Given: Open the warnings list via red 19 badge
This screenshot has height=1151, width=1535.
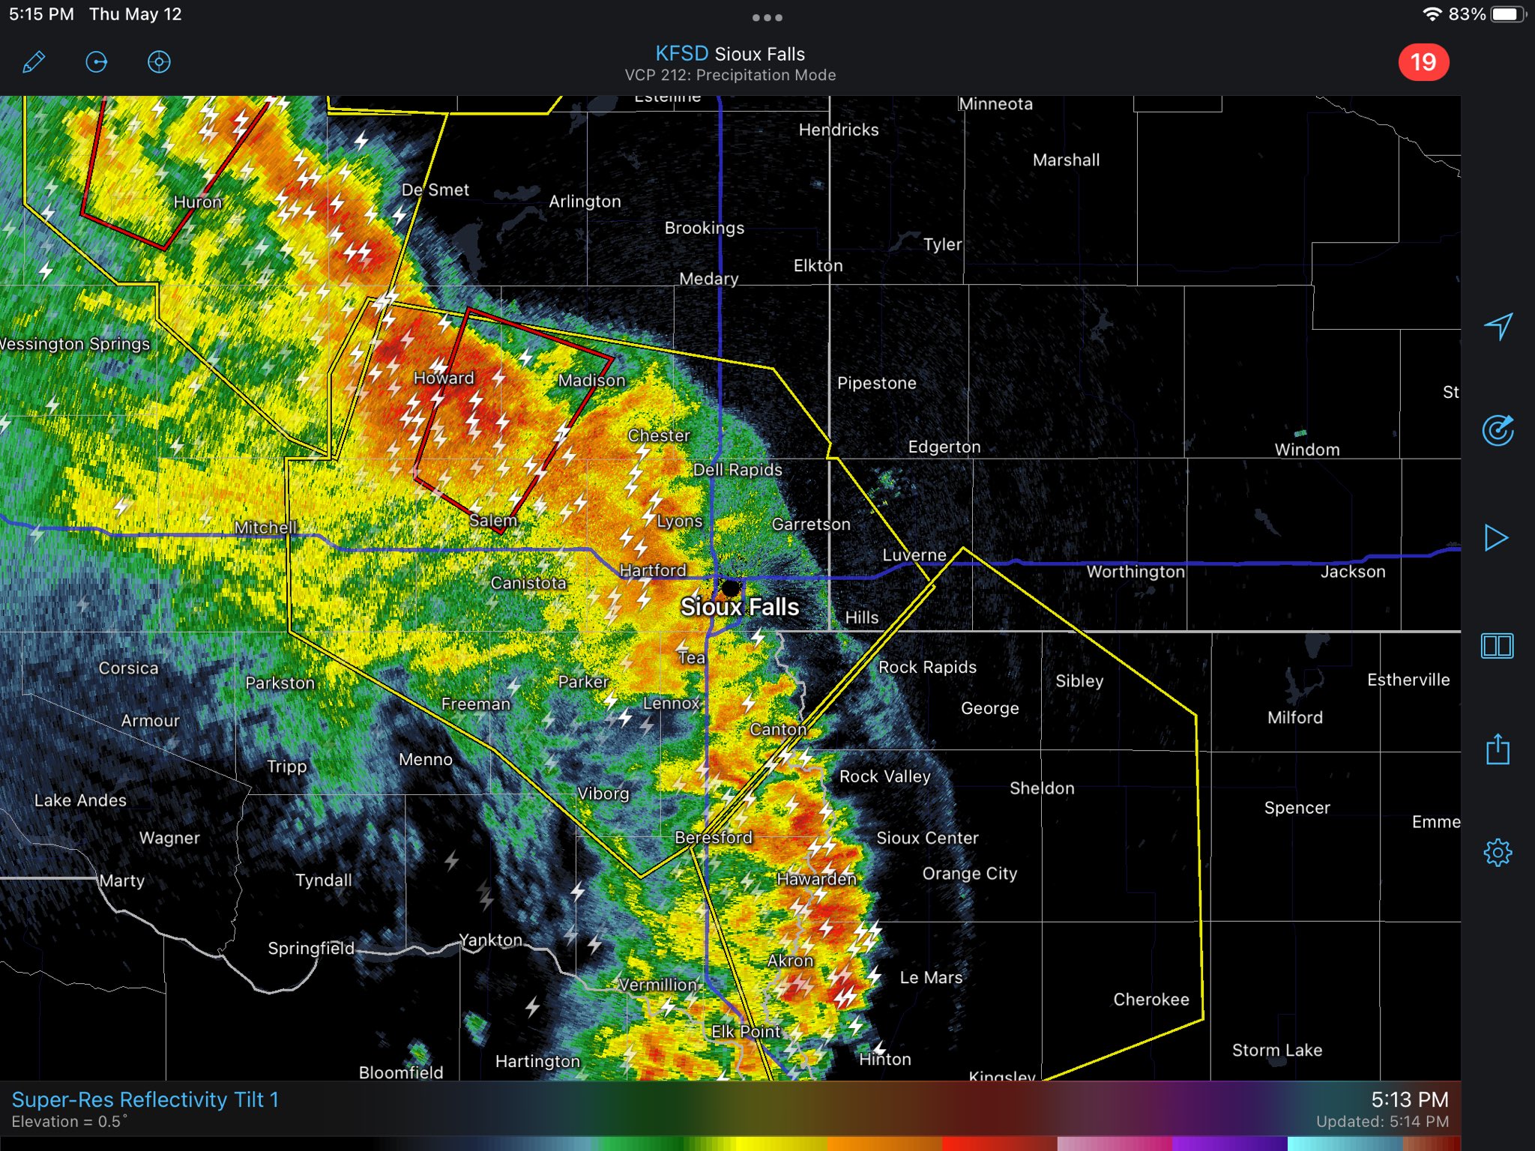Looking at the screenshot, I should click(x=1424, y=61).
